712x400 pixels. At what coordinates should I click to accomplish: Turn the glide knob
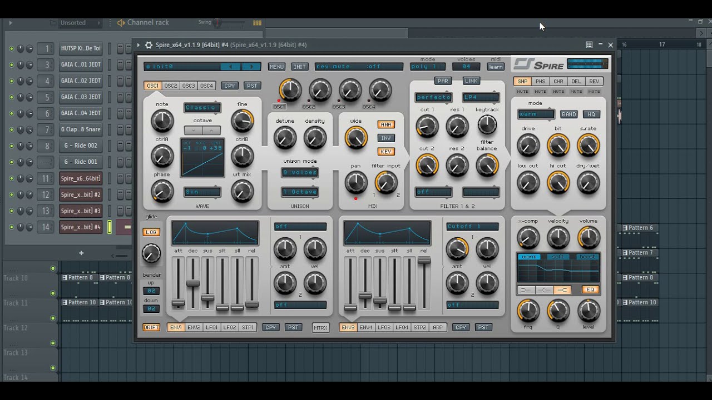coord(151,253)
